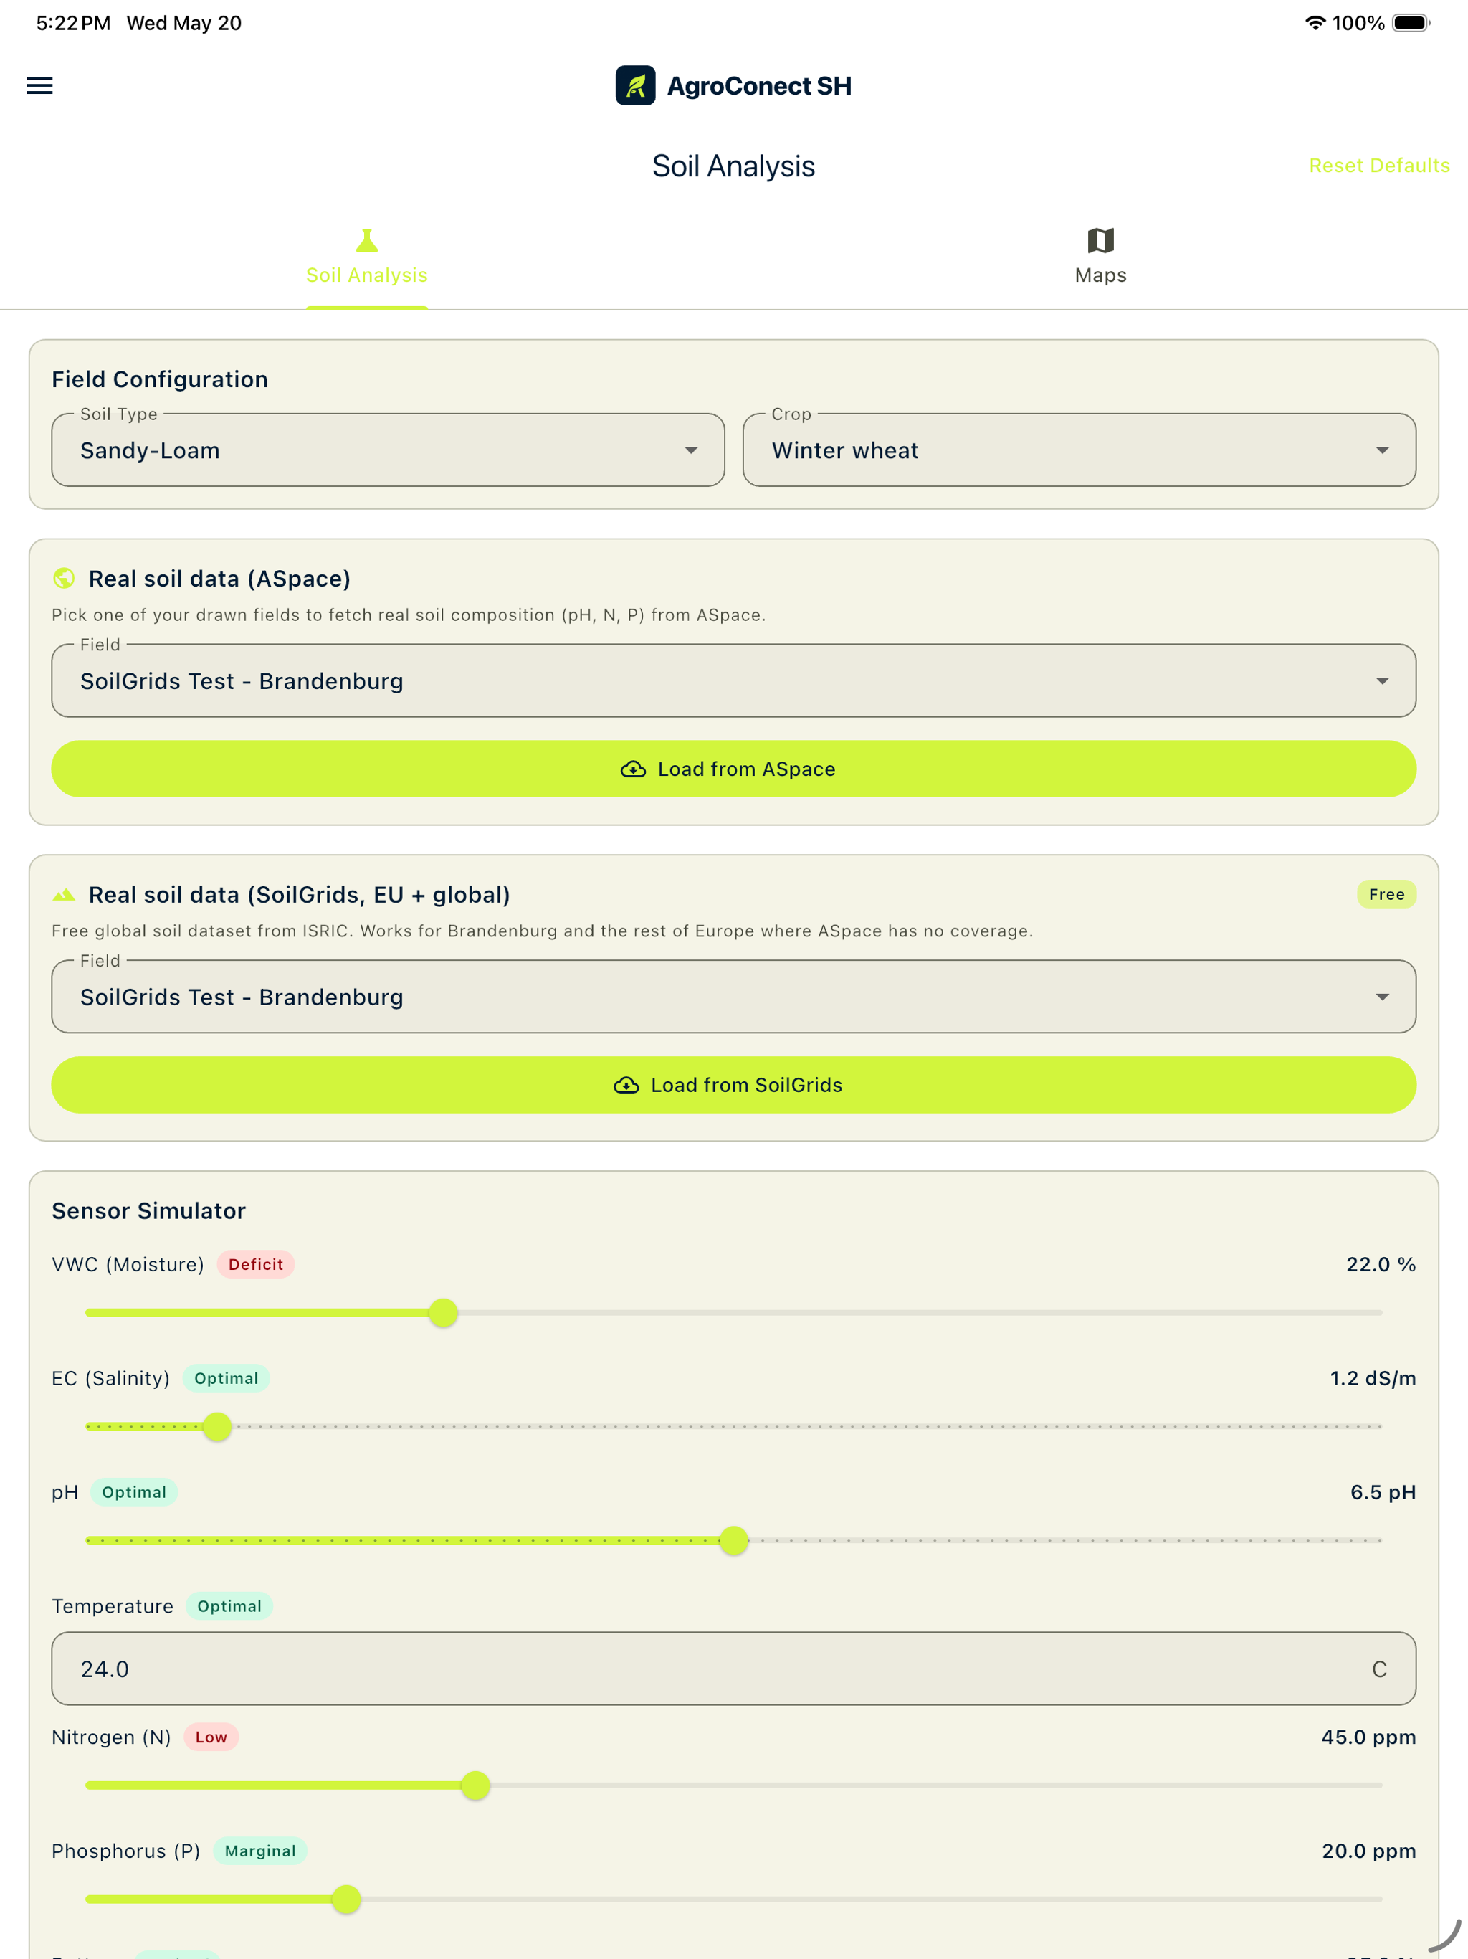
Task: Select the Soil Analysis tab
Action: [366, 257]
